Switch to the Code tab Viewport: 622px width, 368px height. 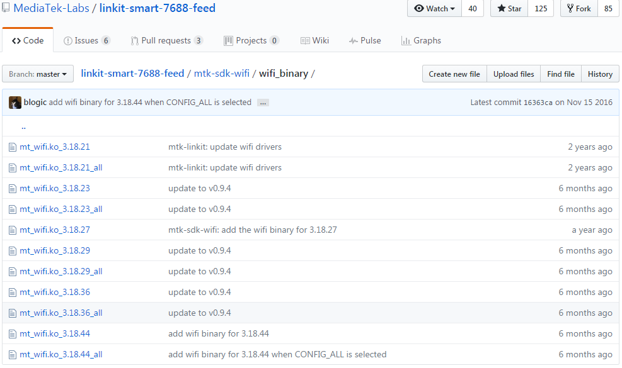(28, 40)
